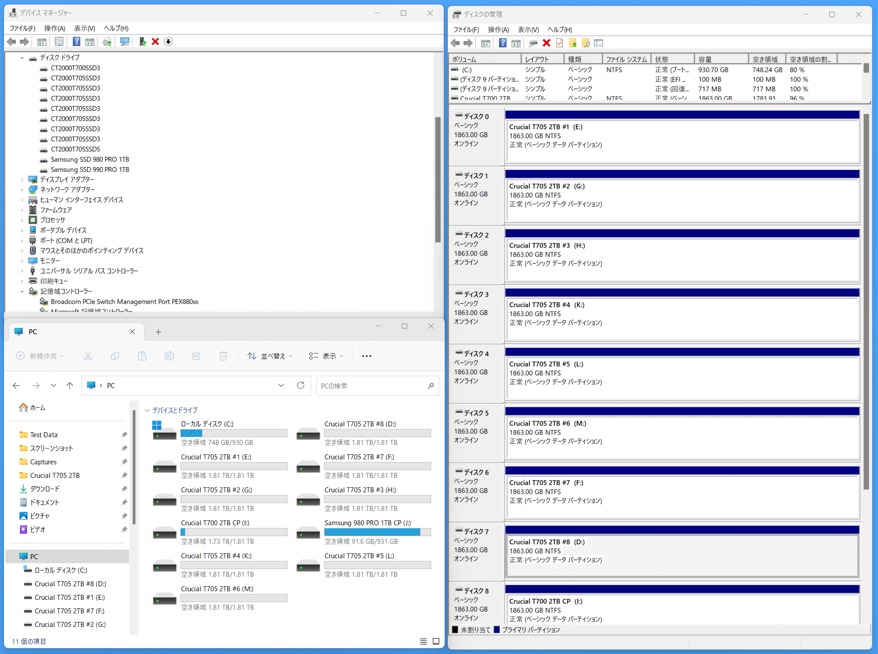
Task: Click Update driver icon in Device Manager toolbar
Action: click(x=107, y=42)
